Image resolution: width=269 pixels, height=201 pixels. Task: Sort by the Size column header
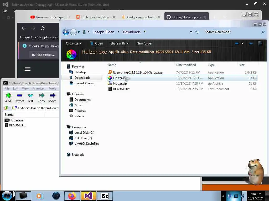(x=242, y=65)
